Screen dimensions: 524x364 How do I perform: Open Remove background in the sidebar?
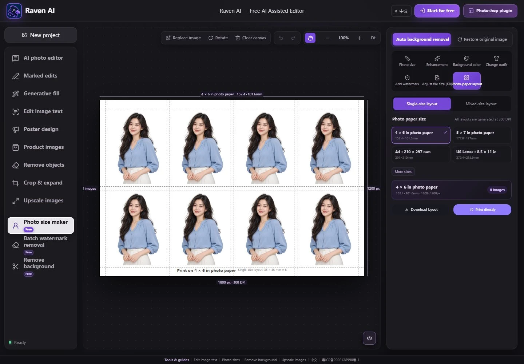(41, 266)
